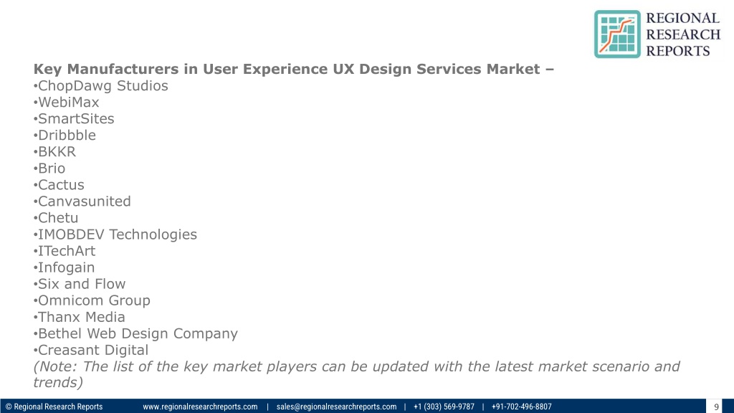Click the +91-702-496-8807 phone number
The width and height of the screenshot is (734, 413).
[x=522, y=407]
